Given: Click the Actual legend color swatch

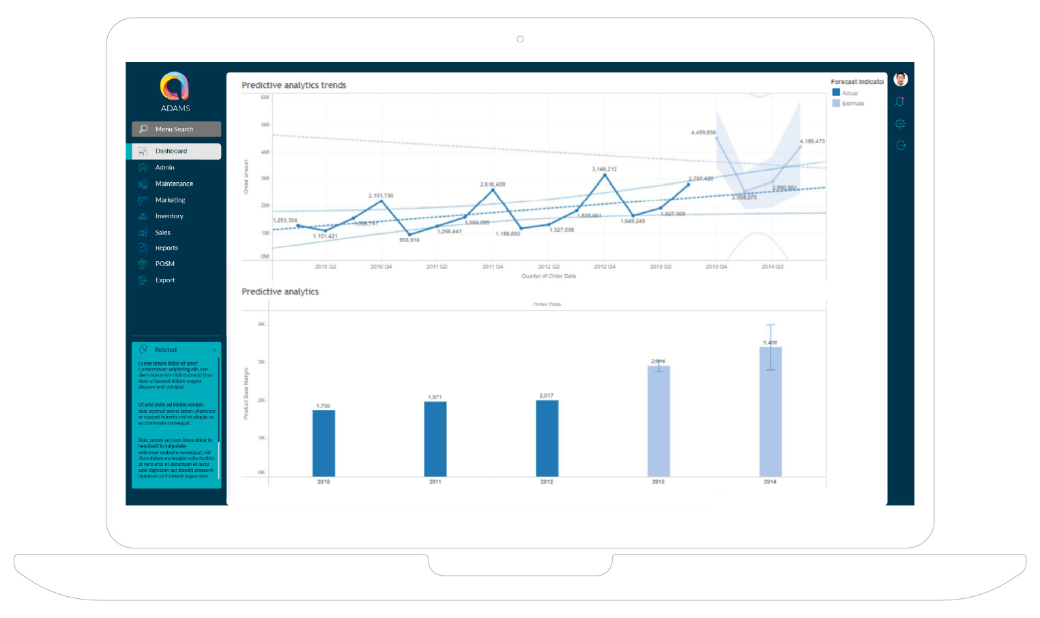Looking at the screenshot, I should (836, 93).
